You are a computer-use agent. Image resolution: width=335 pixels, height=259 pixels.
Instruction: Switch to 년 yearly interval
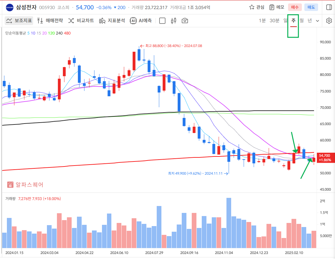point(310,21)
